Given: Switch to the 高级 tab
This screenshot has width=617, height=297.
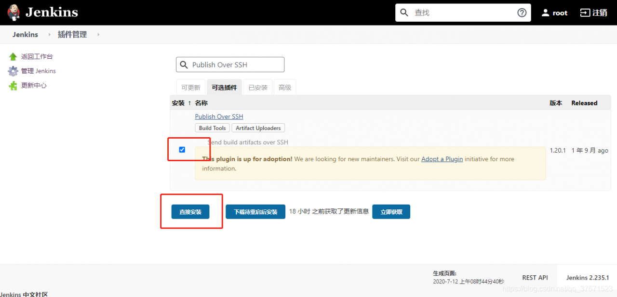Looking at the screenshot, I should (x=285, y=88).
